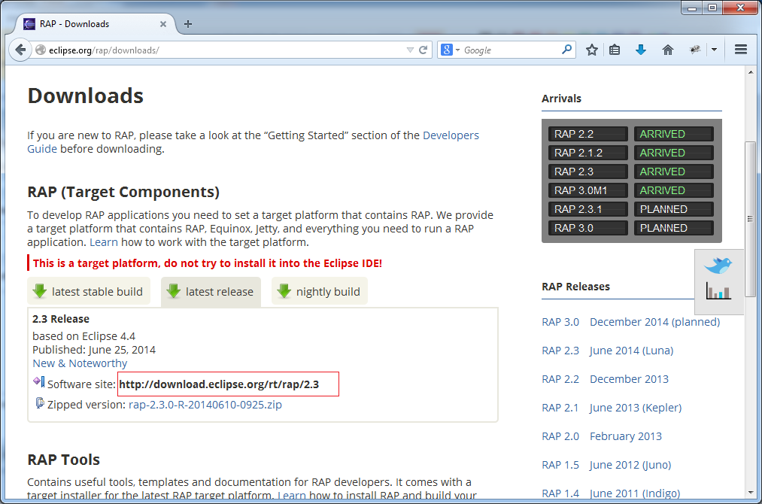
Task: Open RAP 2.0 February 2013 link
Action: click(x=602, y=436)
